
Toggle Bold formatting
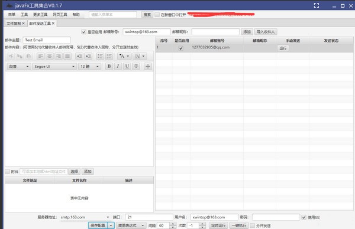[x=109, y=66]
